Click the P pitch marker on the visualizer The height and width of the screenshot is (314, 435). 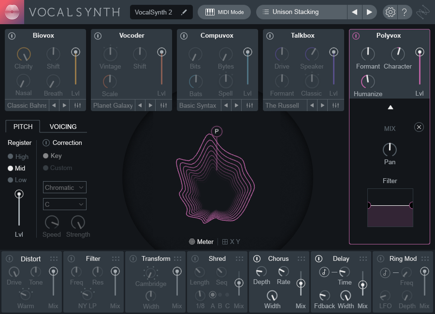click(x=217, y=131)
